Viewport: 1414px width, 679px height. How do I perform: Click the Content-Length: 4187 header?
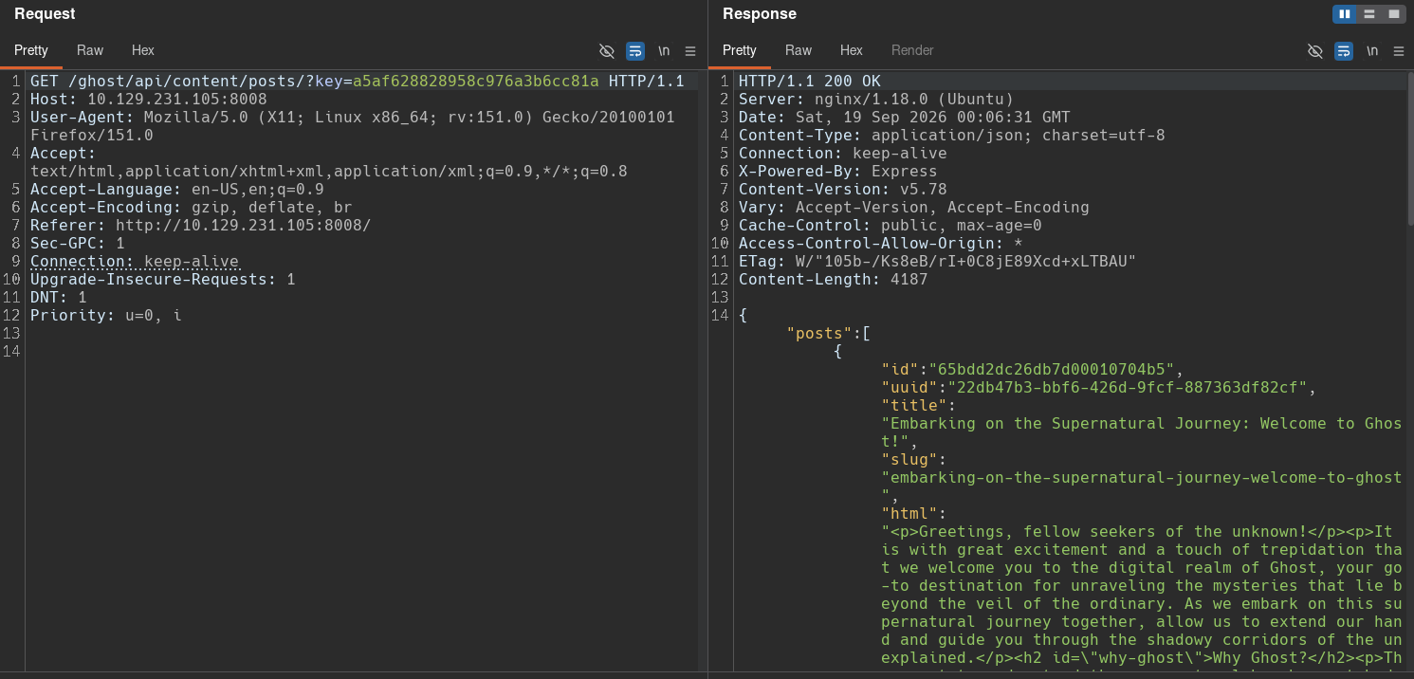(834, 279)
